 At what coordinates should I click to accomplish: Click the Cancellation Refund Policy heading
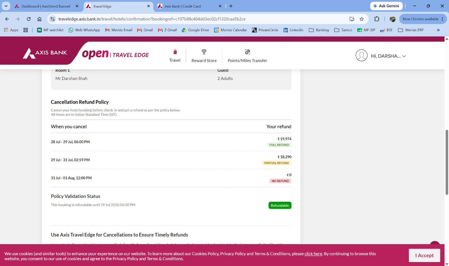[x=80, y=102]
